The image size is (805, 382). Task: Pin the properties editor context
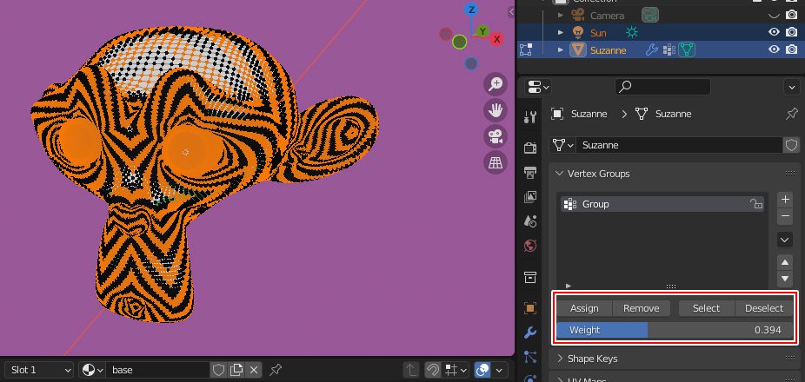point(791,114)
